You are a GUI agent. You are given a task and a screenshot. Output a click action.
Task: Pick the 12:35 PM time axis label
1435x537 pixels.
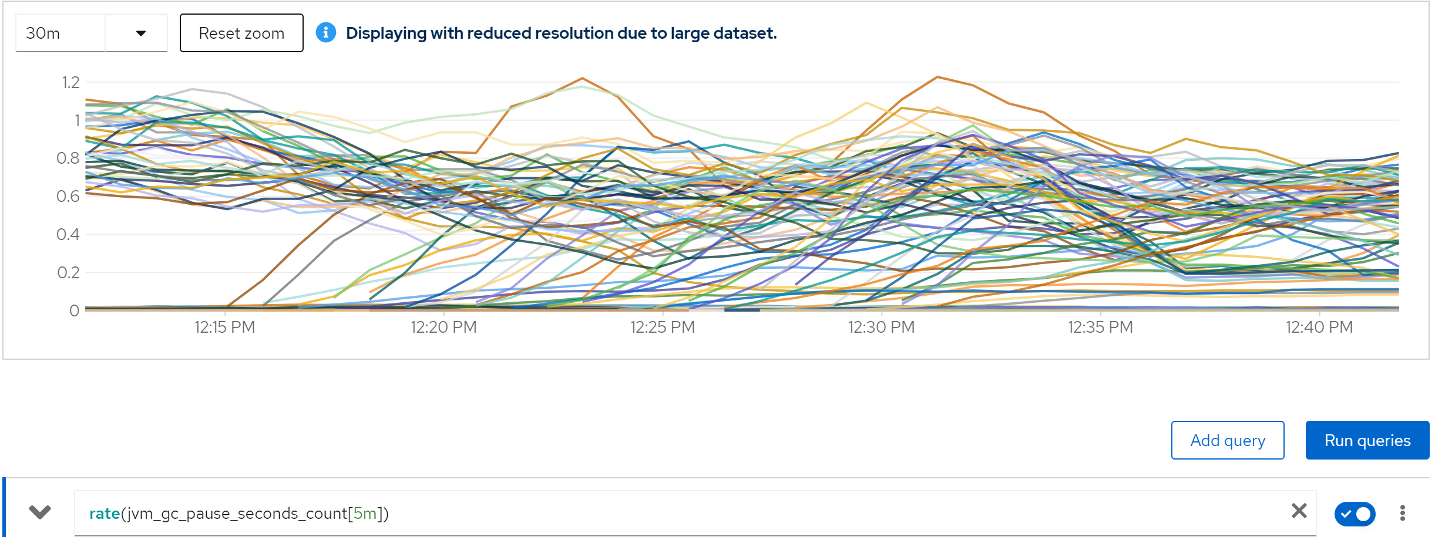pos(1100,327)
